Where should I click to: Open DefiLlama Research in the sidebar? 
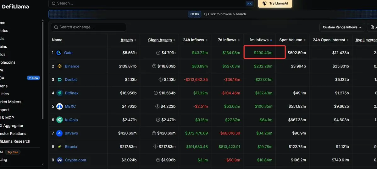click(x=15, y=141)
